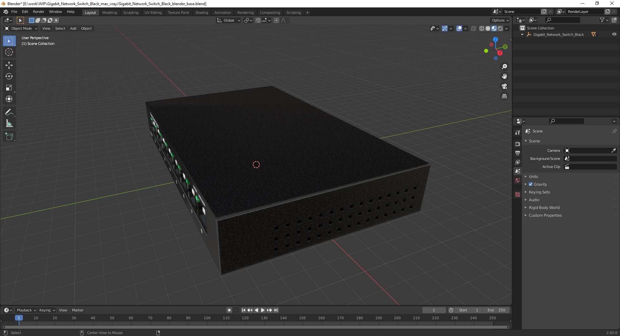Click the current frame field showing 1
Image resolution: width=620 pixels, height=336 pixels.
tap(434, 310)
